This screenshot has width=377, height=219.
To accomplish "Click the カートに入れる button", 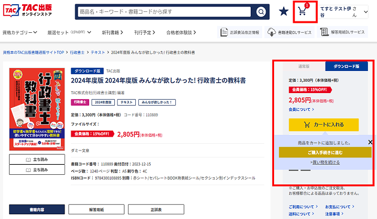I will pyautogui.click(x=324, y=125).
